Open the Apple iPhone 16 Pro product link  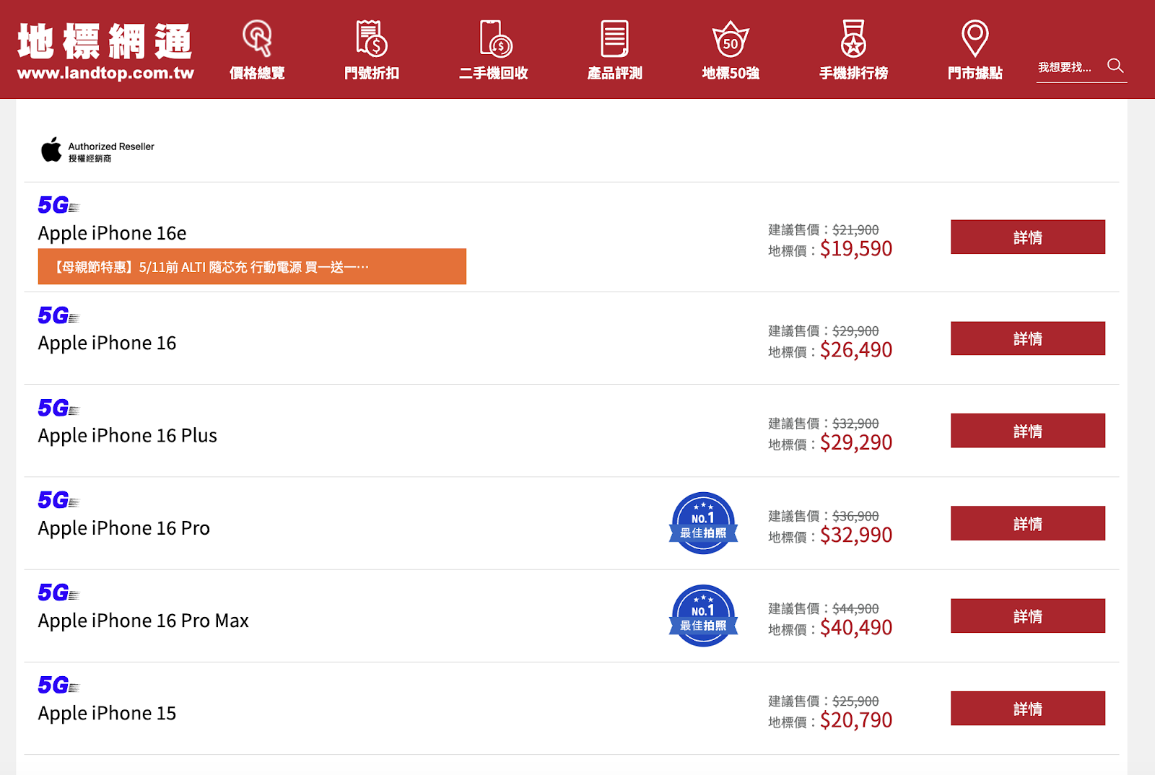pos(123,528)
